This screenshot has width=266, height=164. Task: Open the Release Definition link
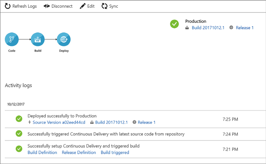click(79, 152)
